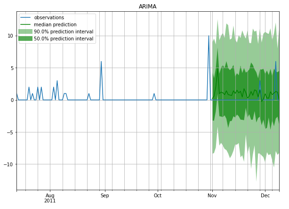
Task: Select the 50.0% prediction interval dark green swatch
Action: [x=25, y=39]
